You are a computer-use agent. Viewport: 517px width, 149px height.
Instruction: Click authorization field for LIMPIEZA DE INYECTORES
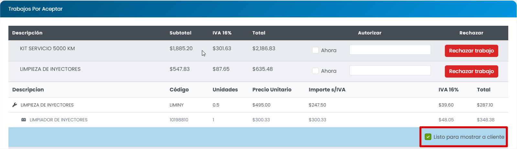point(390,70)
